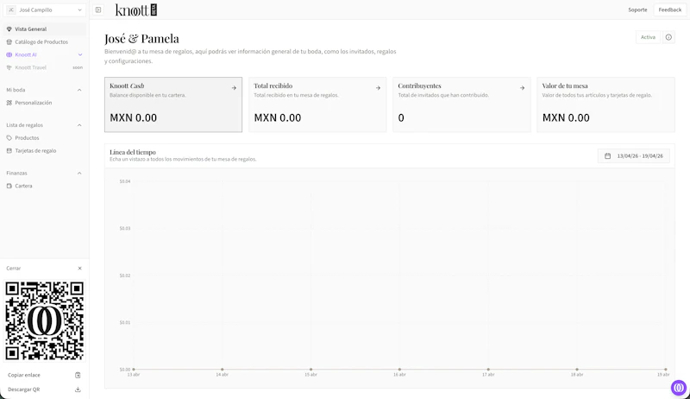Close the QR panel with the X
This screenshot has height=399, width=690.
point(79,269)
